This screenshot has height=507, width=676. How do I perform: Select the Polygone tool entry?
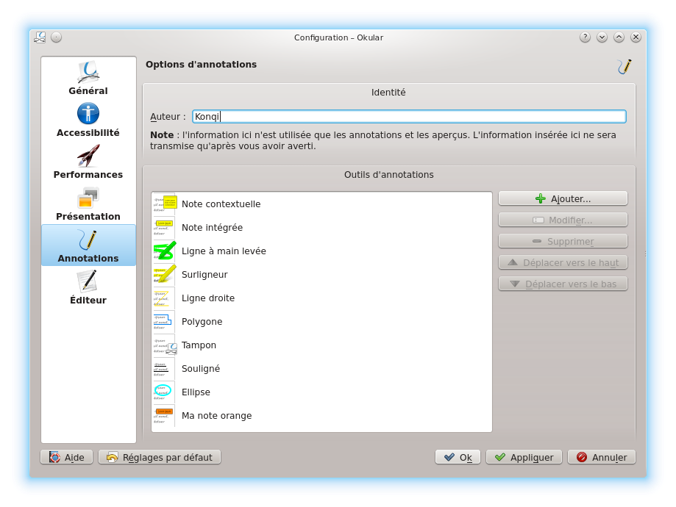click(202, 321)
